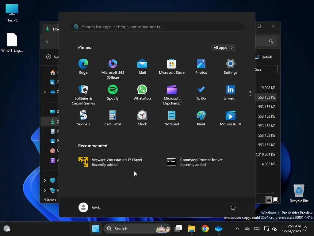Image resolution: width=314 pixels, height=236 pixels.
Task: Click the network status tray icon
Action: (267, 229)
